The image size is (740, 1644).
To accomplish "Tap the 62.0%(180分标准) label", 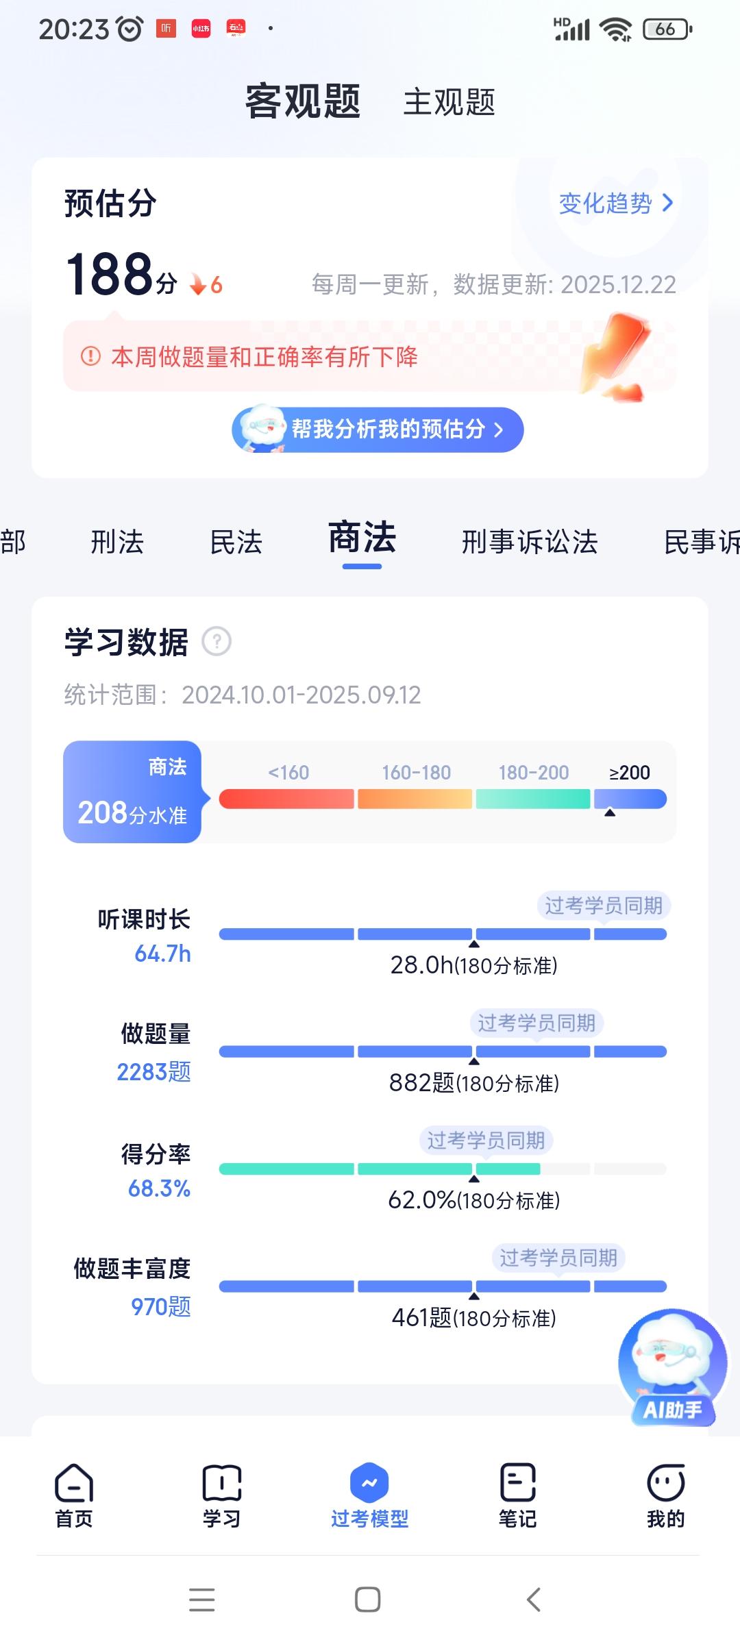I will point(473,1199).
